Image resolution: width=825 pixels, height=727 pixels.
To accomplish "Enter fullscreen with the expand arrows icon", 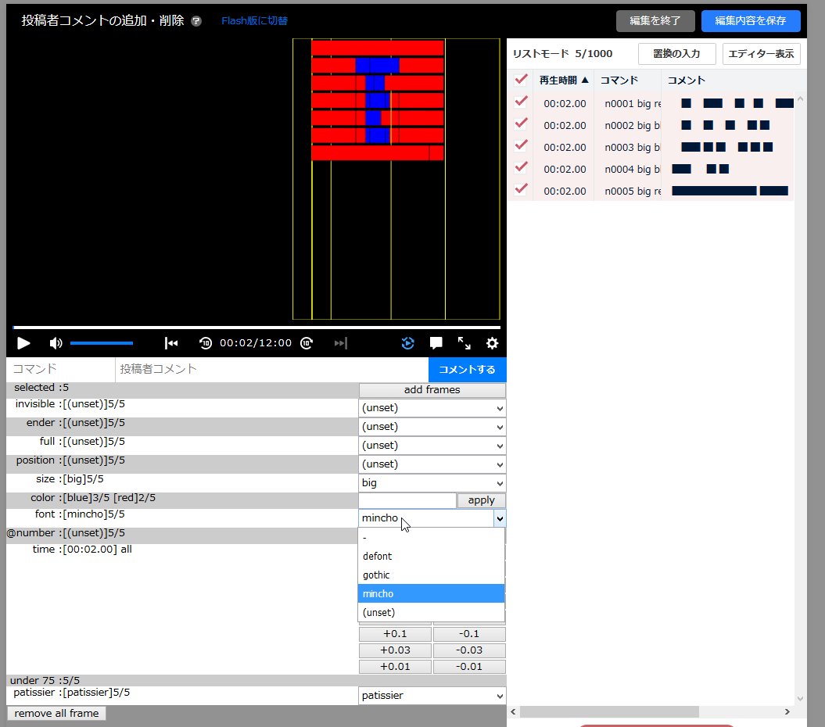I will (464, 343).
